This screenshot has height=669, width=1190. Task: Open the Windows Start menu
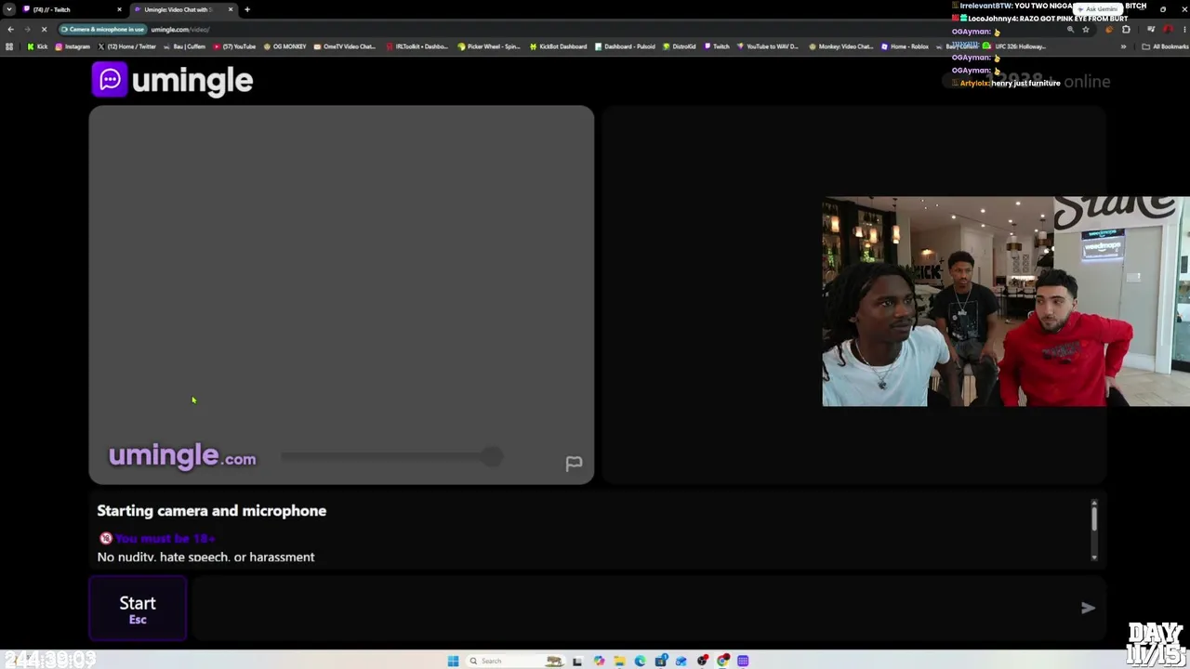pos(453,661)
